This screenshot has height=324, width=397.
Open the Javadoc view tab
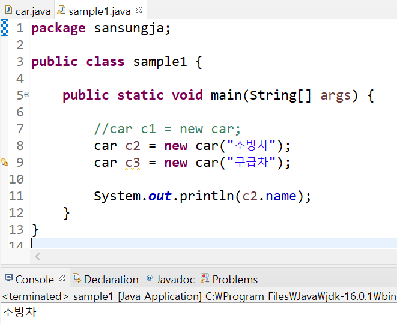tap(175, 279)
